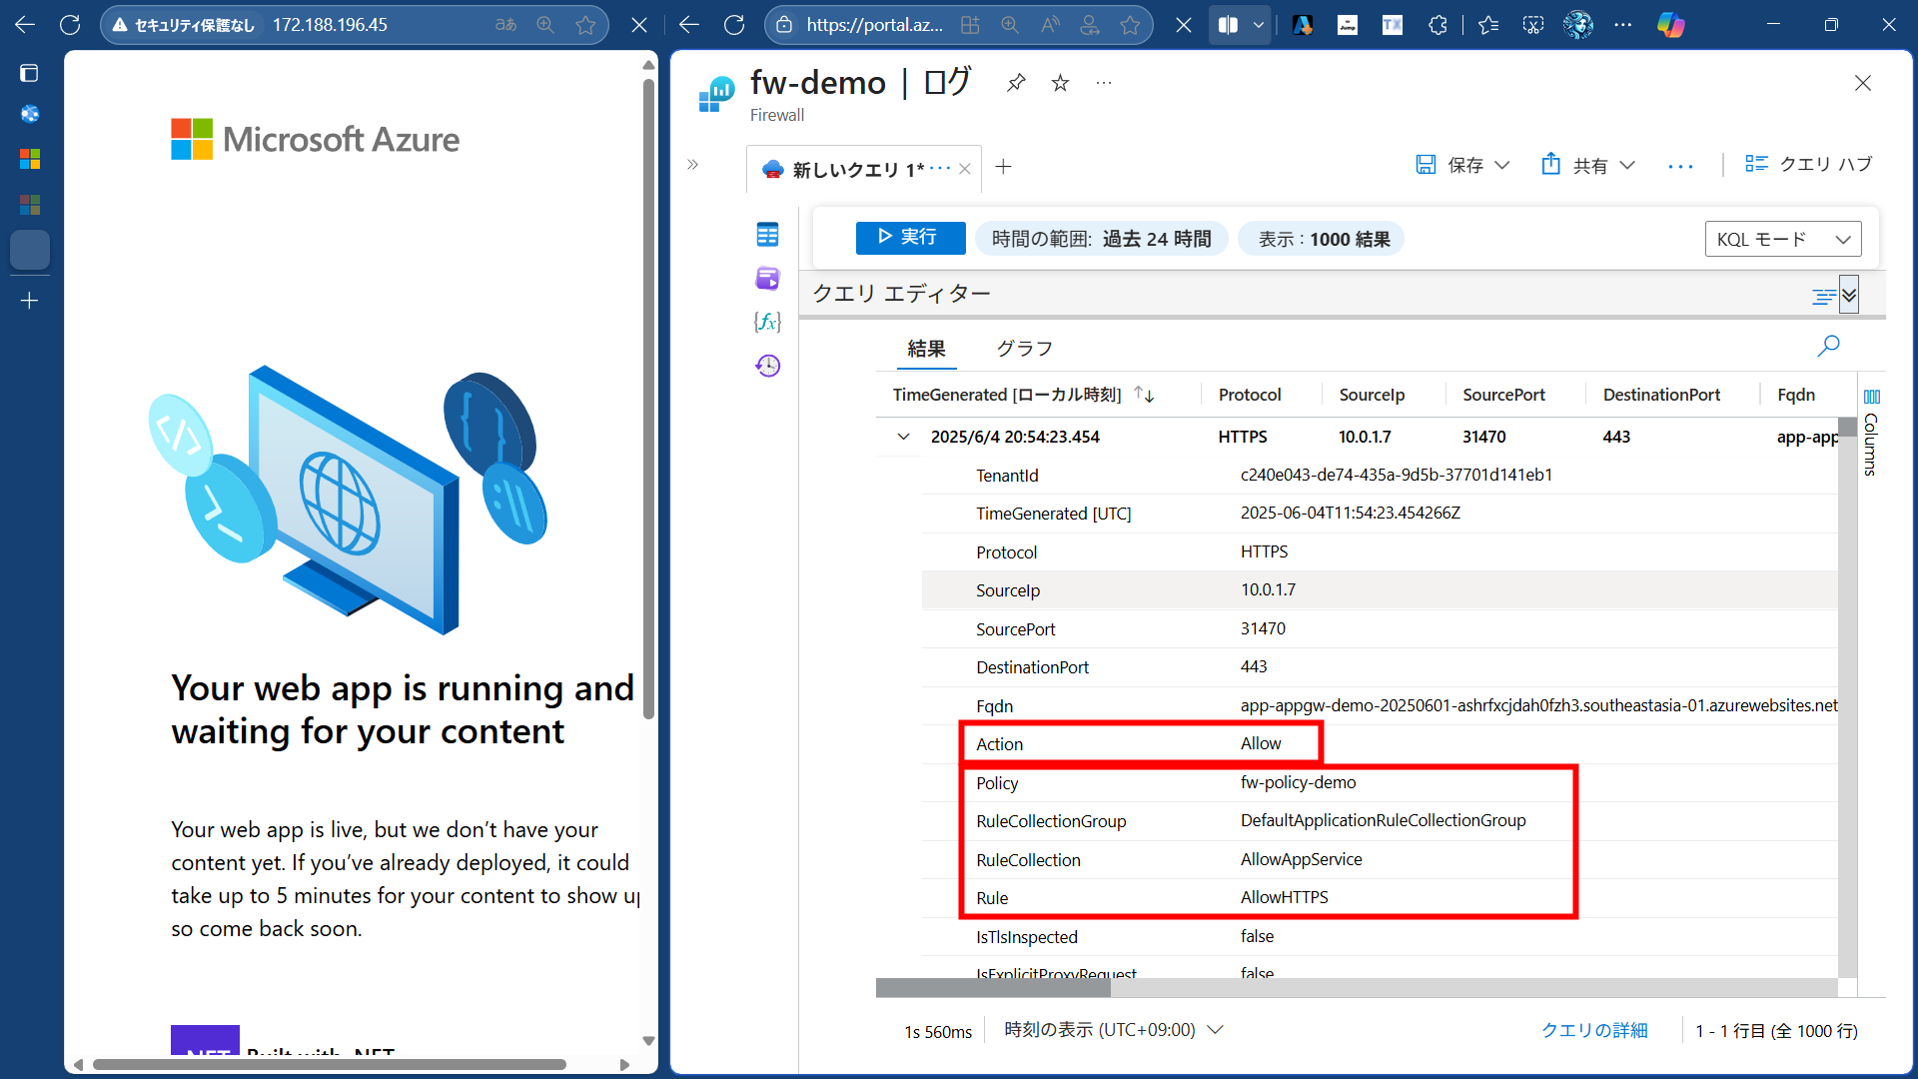Open the ellipsis menu on the 新しいクエリ 1 tab
The width and height of the screenshot is (1918, 1079).
point(940,168)
